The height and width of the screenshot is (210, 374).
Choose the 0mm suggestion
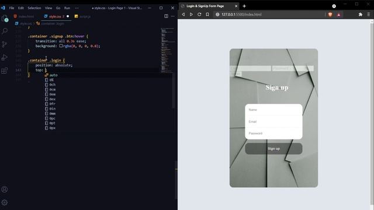[53, 114]
